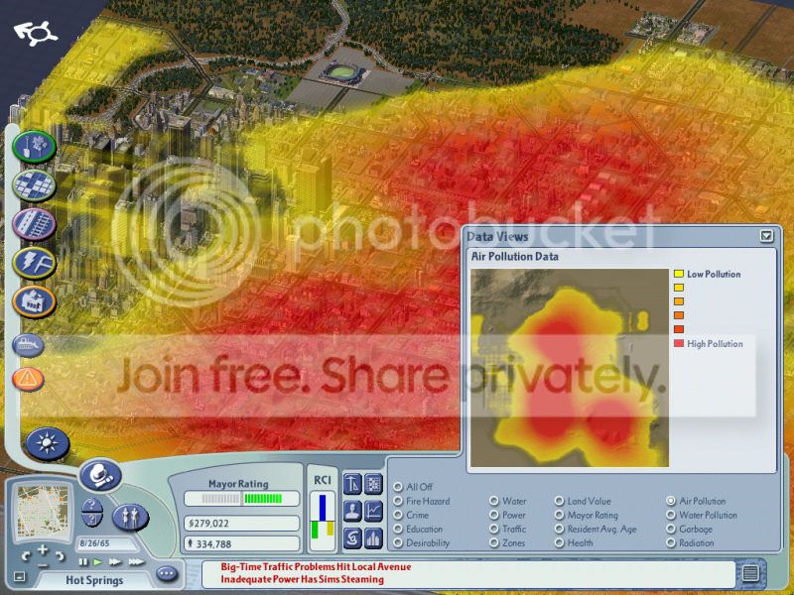Click the scroll compass icon at top-left
Screen dimensions: 794x595
pyautogui.click(x=36, y=33)
